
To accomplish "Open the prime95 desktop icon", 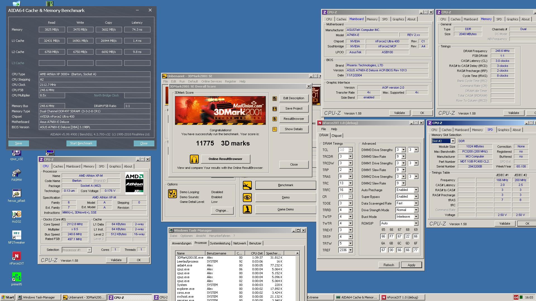I will pyautogui.click(x=16, y=279).
